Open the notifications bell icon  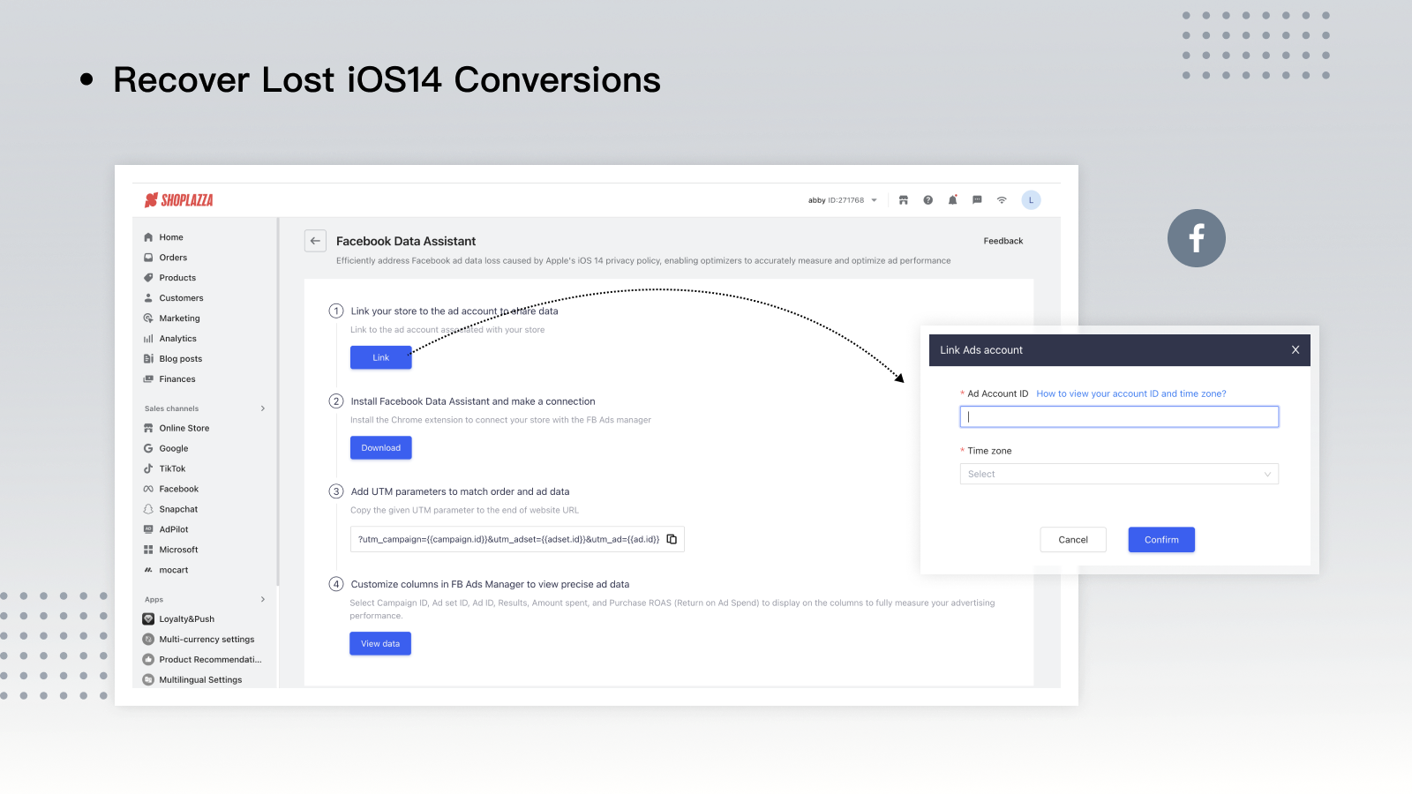(x=952, y=200)
